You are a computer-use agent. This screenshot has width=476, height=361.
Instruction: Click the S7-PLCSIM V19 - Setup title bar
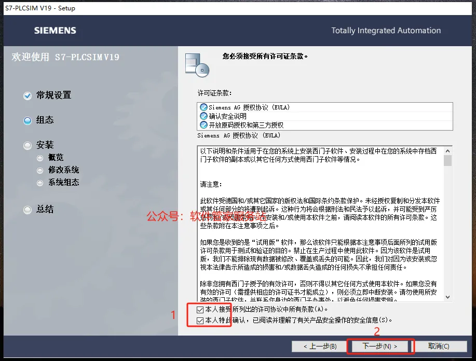tap(238, 8)
